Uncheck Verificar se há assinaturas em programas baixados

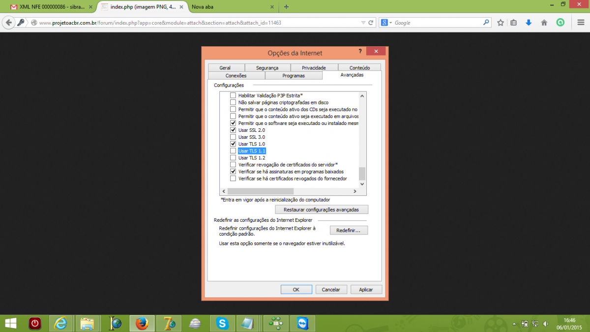pyautogui.click(x=233, y=172)
